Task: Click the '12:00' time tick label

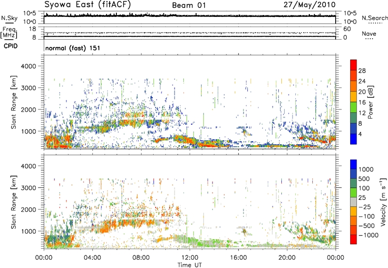Action: (190, 258)
